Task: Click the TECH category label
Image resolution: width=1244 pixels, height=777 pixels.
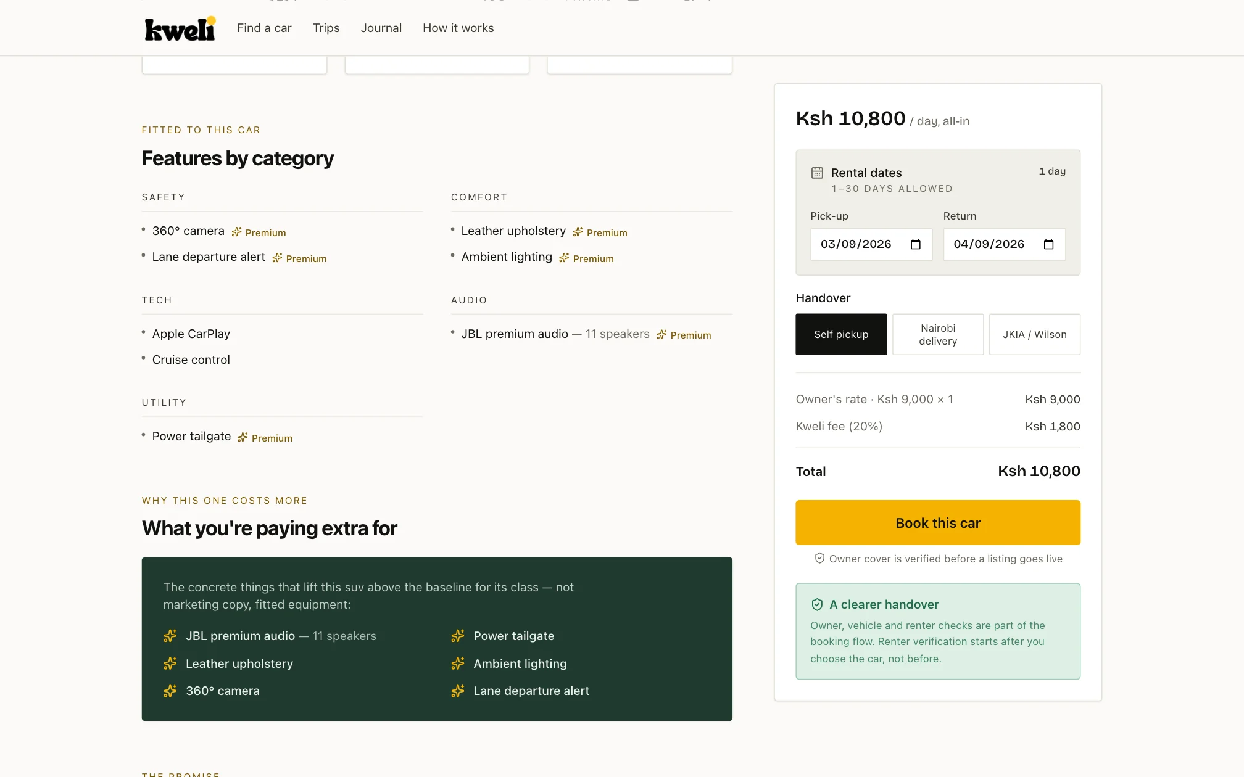Action: click(157, 300)
